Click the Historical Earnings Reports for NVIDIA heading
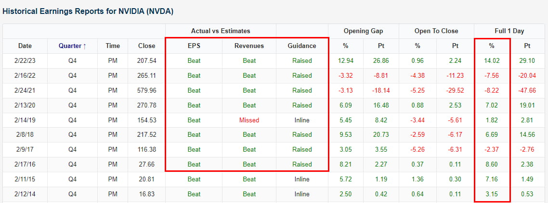This screenshot has height=203, width=548. pyautogui.click(x=88, y=11)
